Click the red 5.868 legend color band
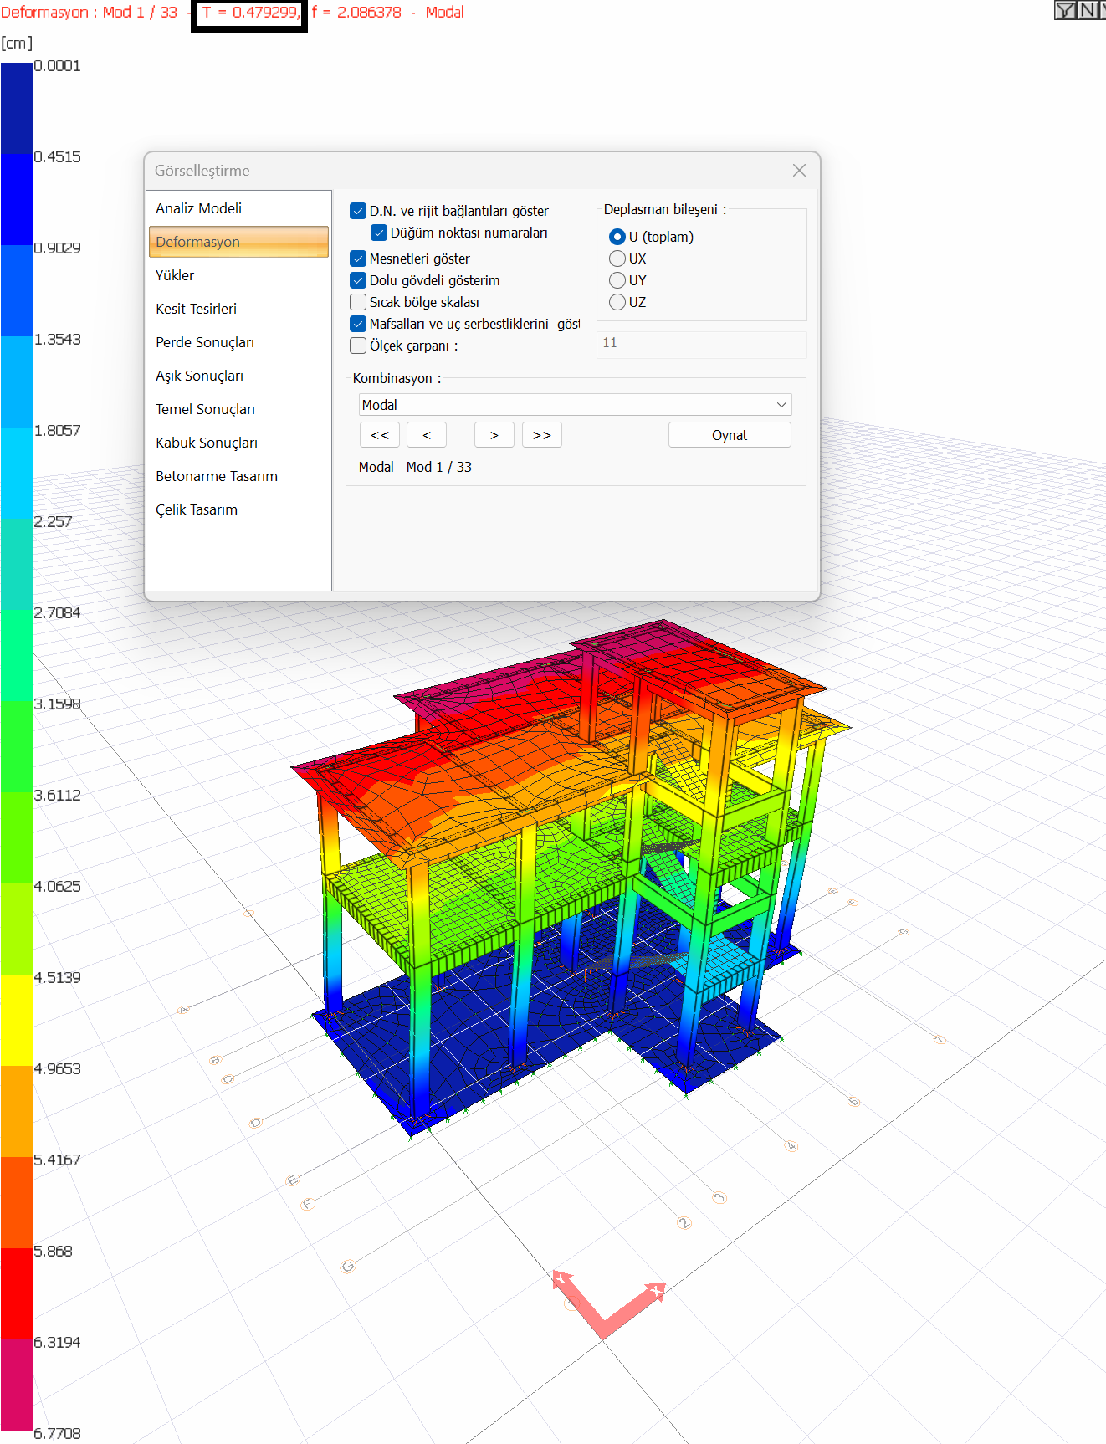 tap(17, 1293)
